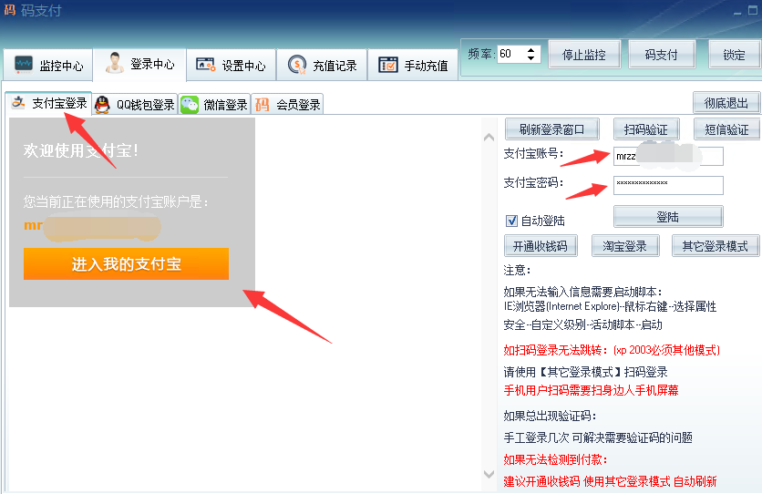Click the 会员登录 orange logo icon

click(263, 104)
